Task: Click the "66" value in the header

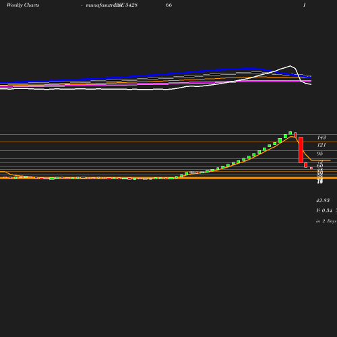Action: click(x=168, y=5)
